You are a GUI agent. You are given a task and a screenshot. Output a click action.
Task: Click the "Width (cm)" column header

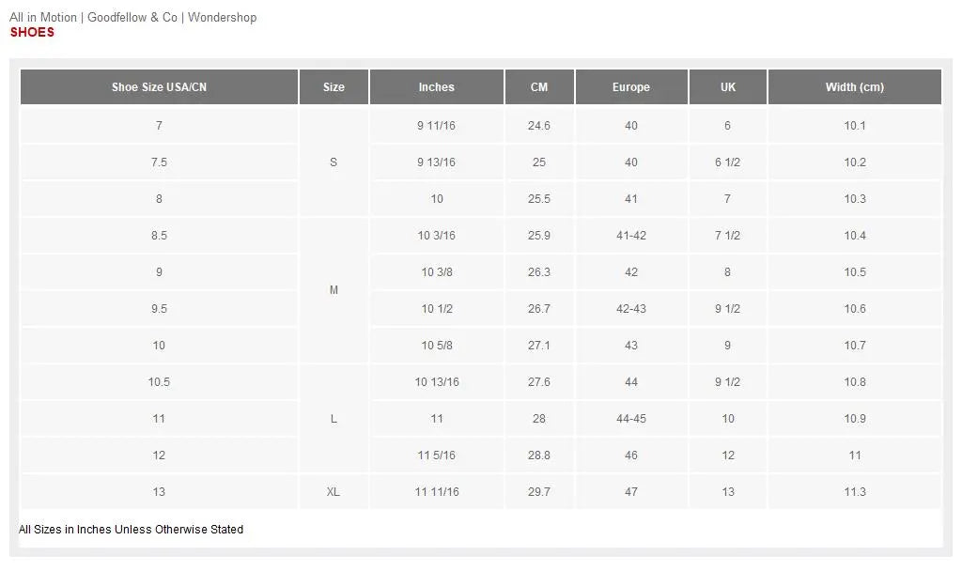click(x=854, y=87)
